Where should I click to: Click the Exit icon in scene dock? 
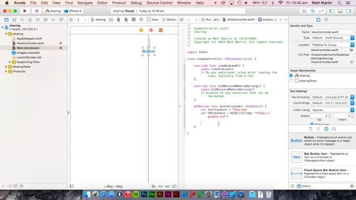161,30
